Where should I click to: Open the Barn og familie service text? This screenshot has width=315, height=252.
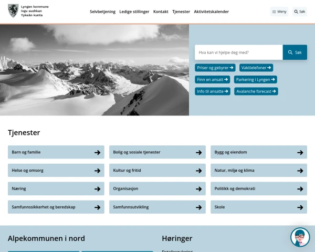click(x=26, y=152)
